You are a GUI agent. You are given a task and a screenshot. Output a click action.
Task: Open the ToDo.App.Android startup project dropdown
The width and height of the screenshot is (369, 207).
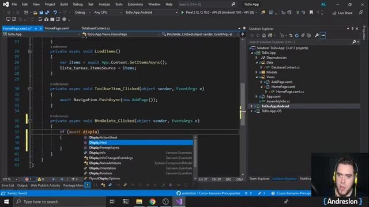coord(151,13)
